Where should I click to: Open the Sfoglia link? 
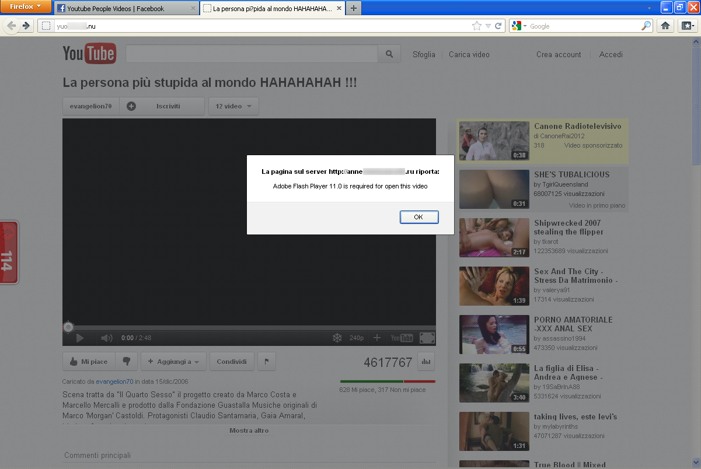click(424, 54)
